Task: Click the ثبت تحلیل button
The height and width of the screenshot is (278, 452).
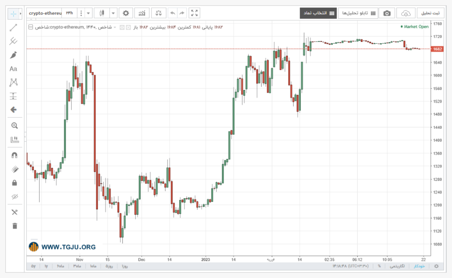Action: pyautogui.click(x=430, y=13)
